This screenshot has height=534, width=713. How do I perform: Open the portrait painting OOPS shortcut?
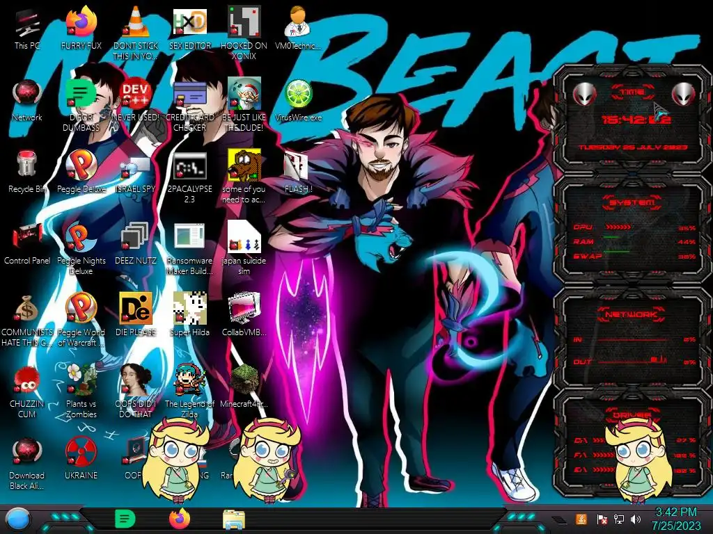(x=136, y=391)
